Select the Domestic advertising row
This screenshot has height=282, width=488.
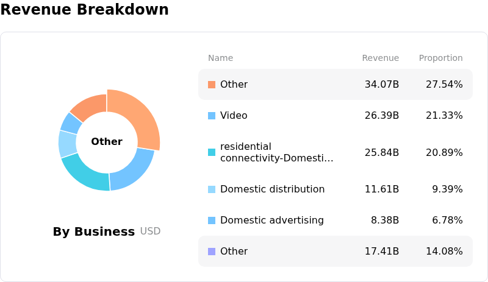335,220
